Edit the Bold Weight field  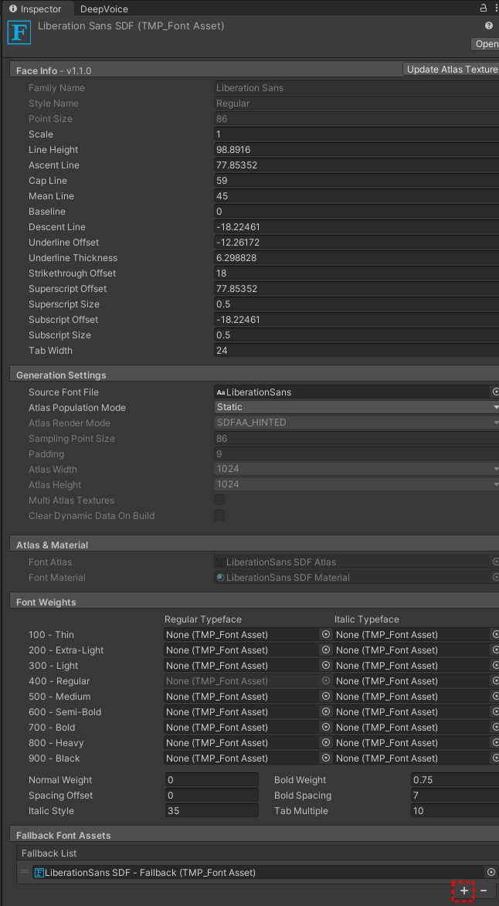455,780
